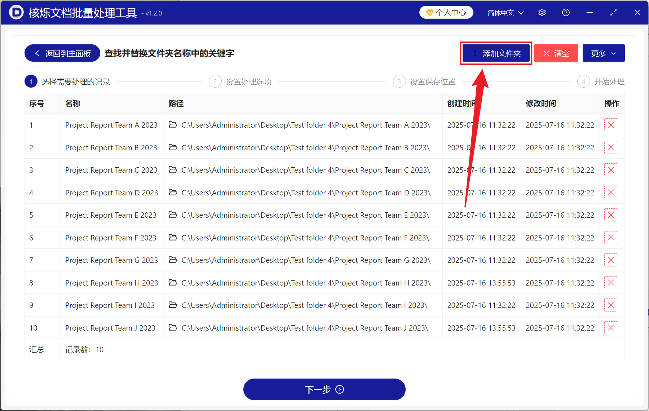Click the help question mark icon
The height and width of the screenshot is (411, 649).
pos(566,12)
